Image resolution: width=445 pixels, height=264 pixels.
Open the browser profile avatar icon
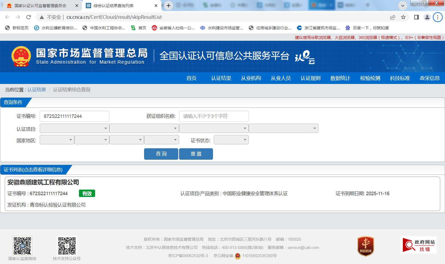point(427,17)
